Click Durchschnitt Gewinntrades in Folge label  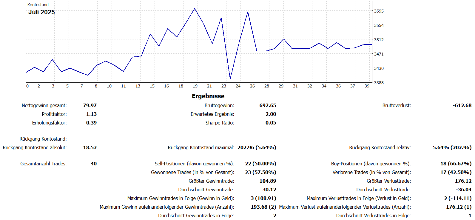tap(196, 216)
